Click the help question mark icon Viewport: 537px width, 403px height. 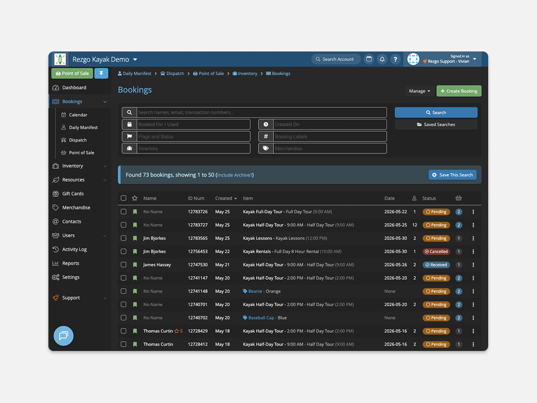pyautogui.click(x=395, y=59)
